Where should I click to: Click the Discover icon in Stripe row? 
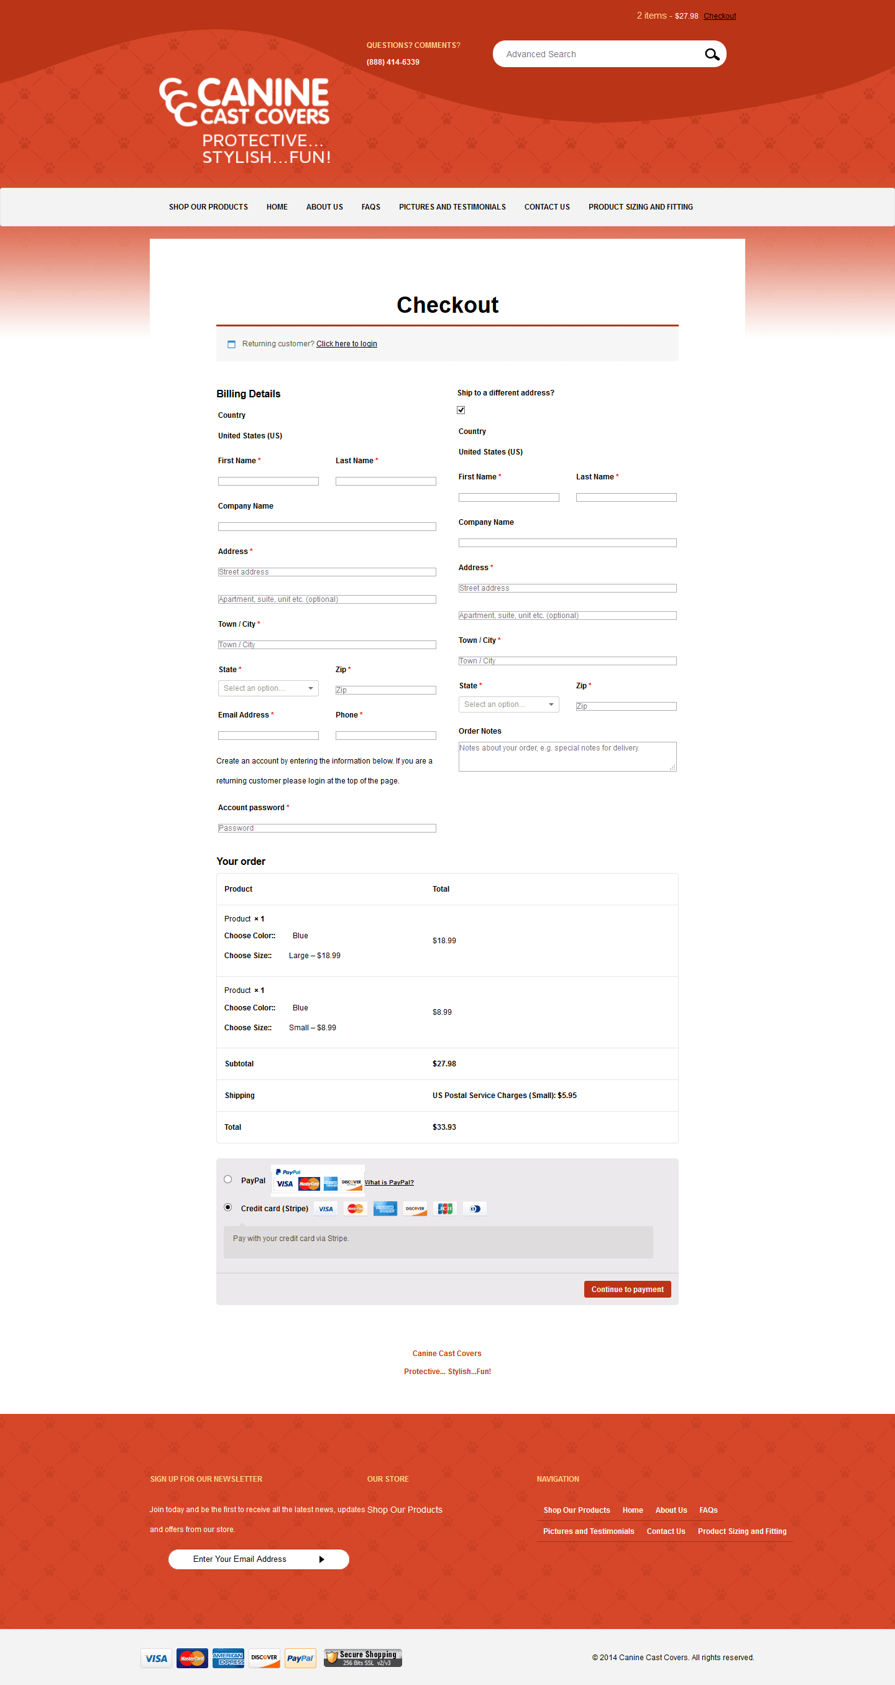(x=415, y=1209)
